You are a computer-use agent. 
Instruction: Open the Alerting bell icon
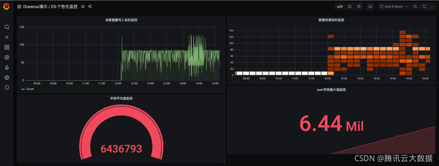(7, 68)
